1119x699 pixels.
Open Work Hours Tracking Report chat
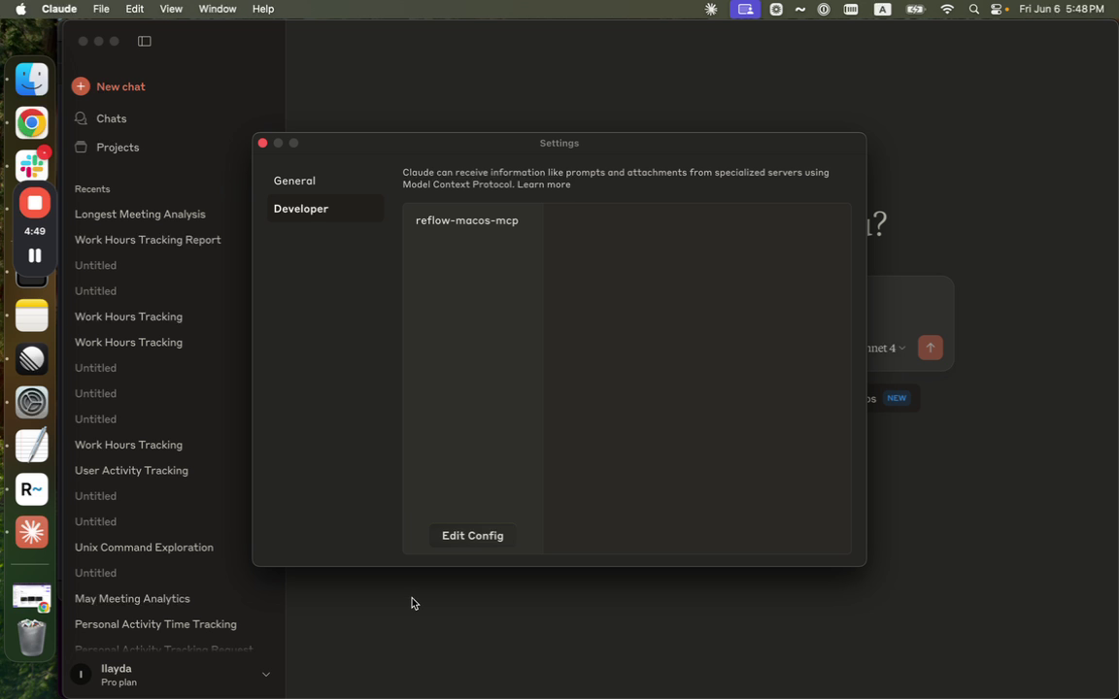148,240
